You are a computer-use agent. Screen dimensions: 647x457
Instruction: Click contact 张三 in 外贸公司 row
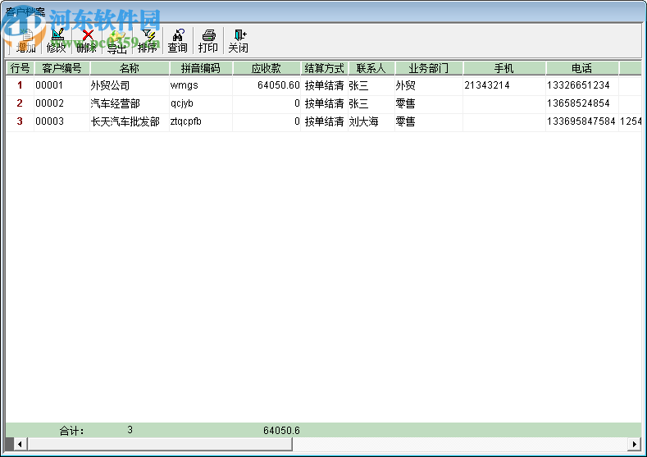[x=358, y=85]
